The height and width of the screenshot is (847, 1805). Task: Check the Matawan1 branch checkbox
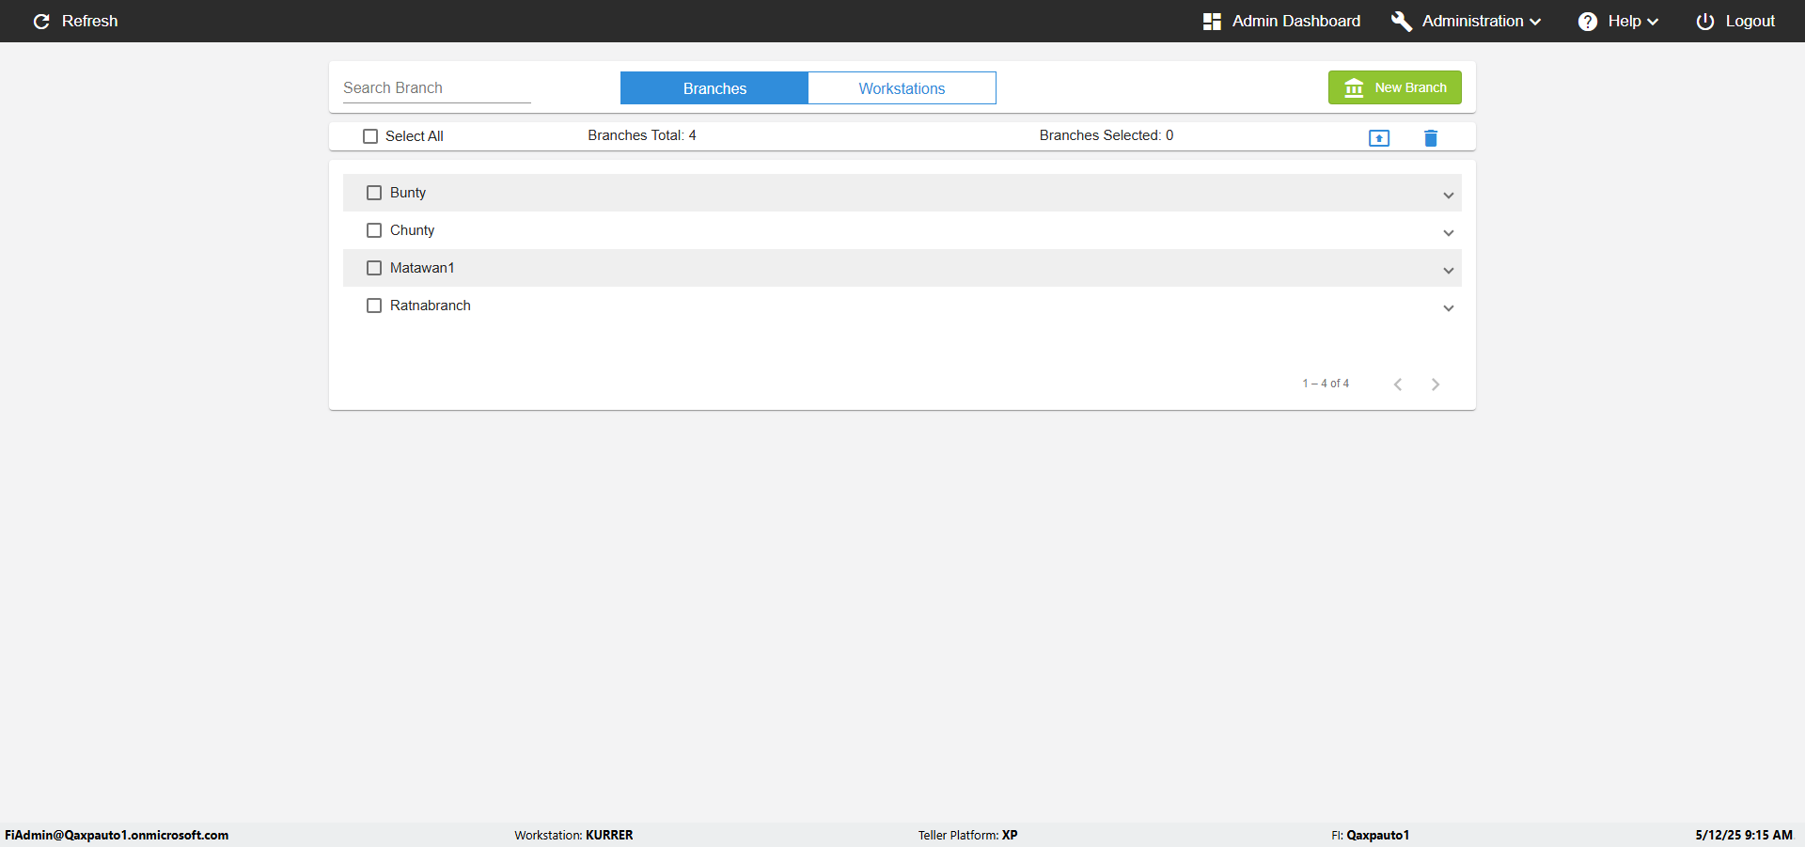pos(374,268)
